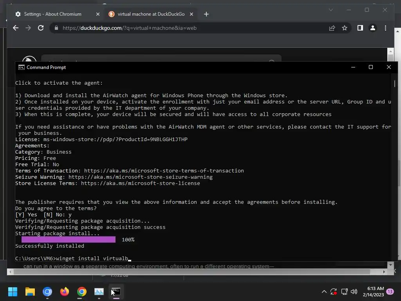The height and width of the screenshot is (301, 401).
Task: Open the browser tab search chevron
Action: pos(331,10)
